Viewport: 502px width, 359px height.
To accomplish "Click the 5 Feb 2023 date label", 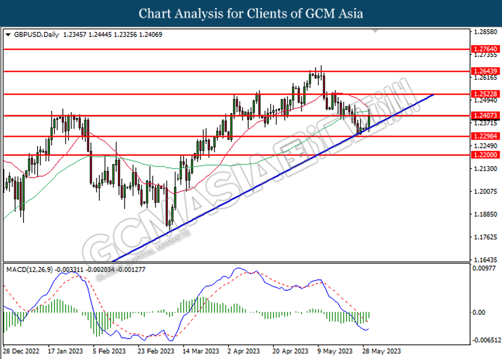I will coord(109,351).
